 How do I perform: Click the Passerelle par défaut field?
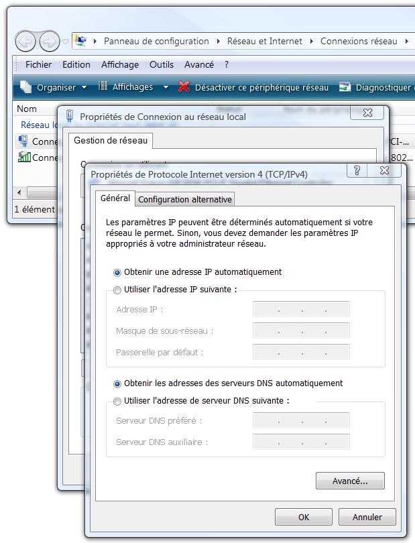point(301,352)
